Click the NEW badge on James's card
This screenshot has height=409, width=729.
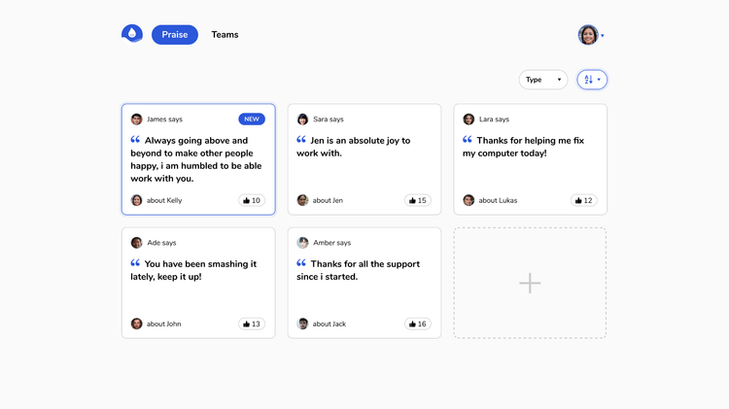(252, 119)
